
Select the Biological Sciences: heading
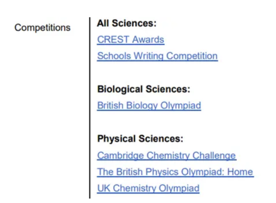(144, 89)
